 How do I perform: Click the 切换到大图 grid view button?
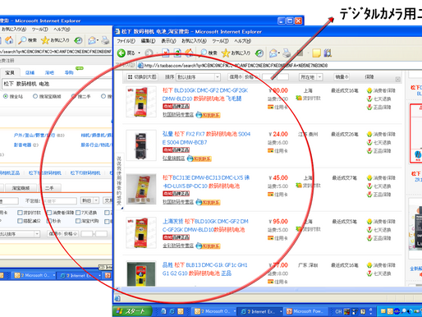[x=142, y=77]
